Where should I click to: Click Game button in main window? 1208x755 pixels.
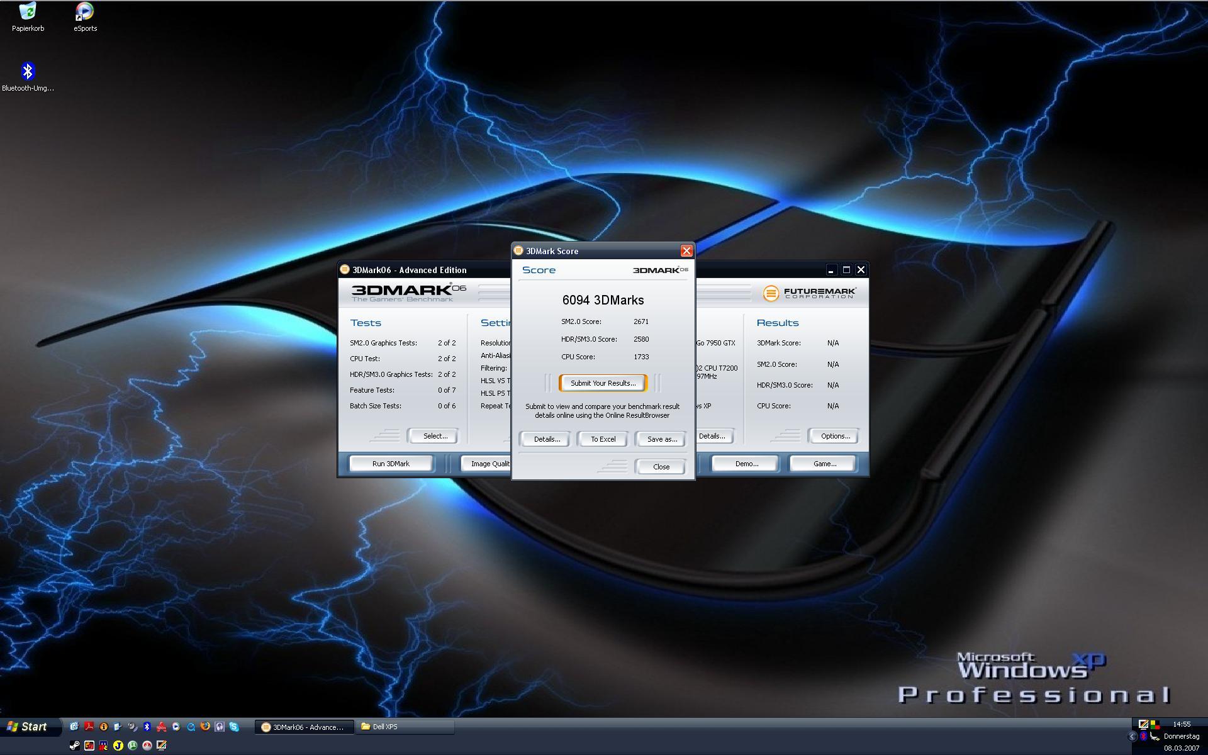coord(824,464)
